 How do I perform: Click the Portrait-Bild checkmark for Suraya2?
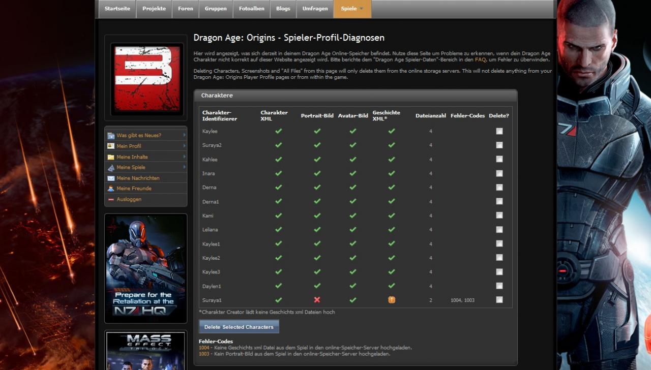tap(317, 145)
